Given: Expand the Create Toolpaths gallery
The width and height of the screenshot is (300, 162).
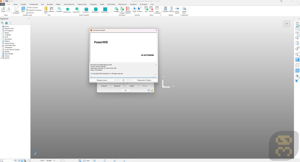Looking at the screenshot, I should tap(111, 12).
